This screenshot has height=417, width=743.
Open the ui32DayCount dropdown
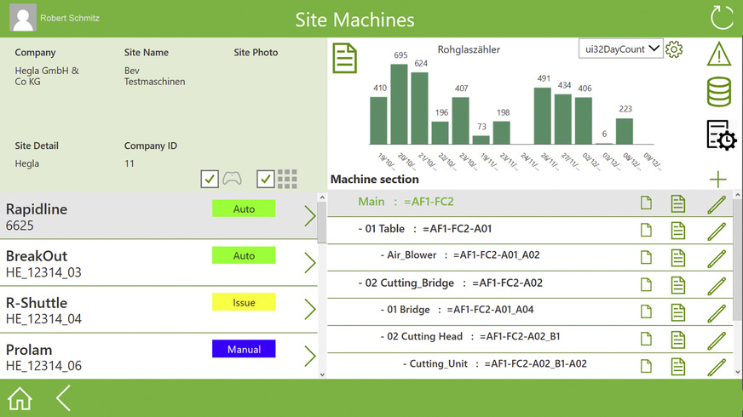point(620,49)
